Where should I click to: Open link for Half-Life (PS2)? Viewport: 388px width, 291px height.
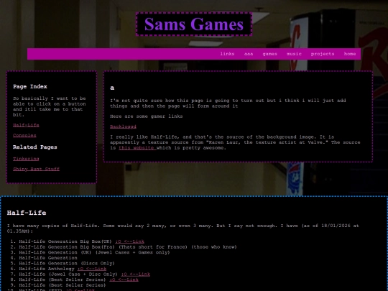point(80,290)
